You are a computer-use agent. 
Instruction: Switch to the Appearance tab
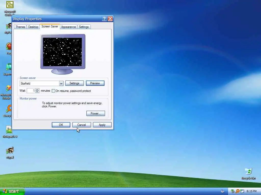coord(68,27)
